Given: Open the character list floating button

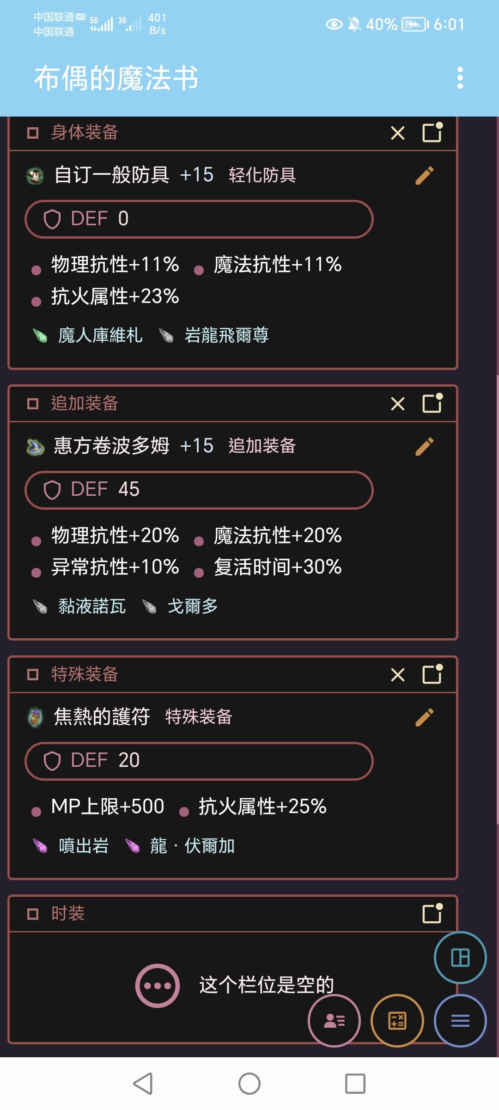Looking at the screenshot, I should pos(334,1021).
